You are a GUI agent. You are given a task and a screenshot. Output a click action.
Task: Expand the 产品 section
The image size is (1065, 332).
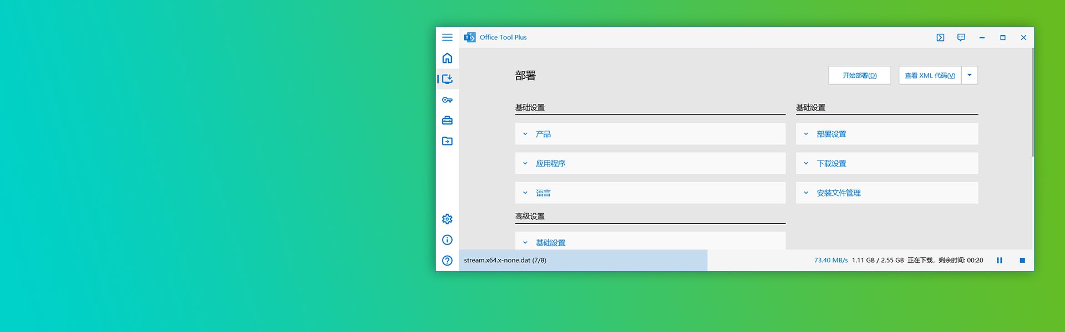point(650,134)
